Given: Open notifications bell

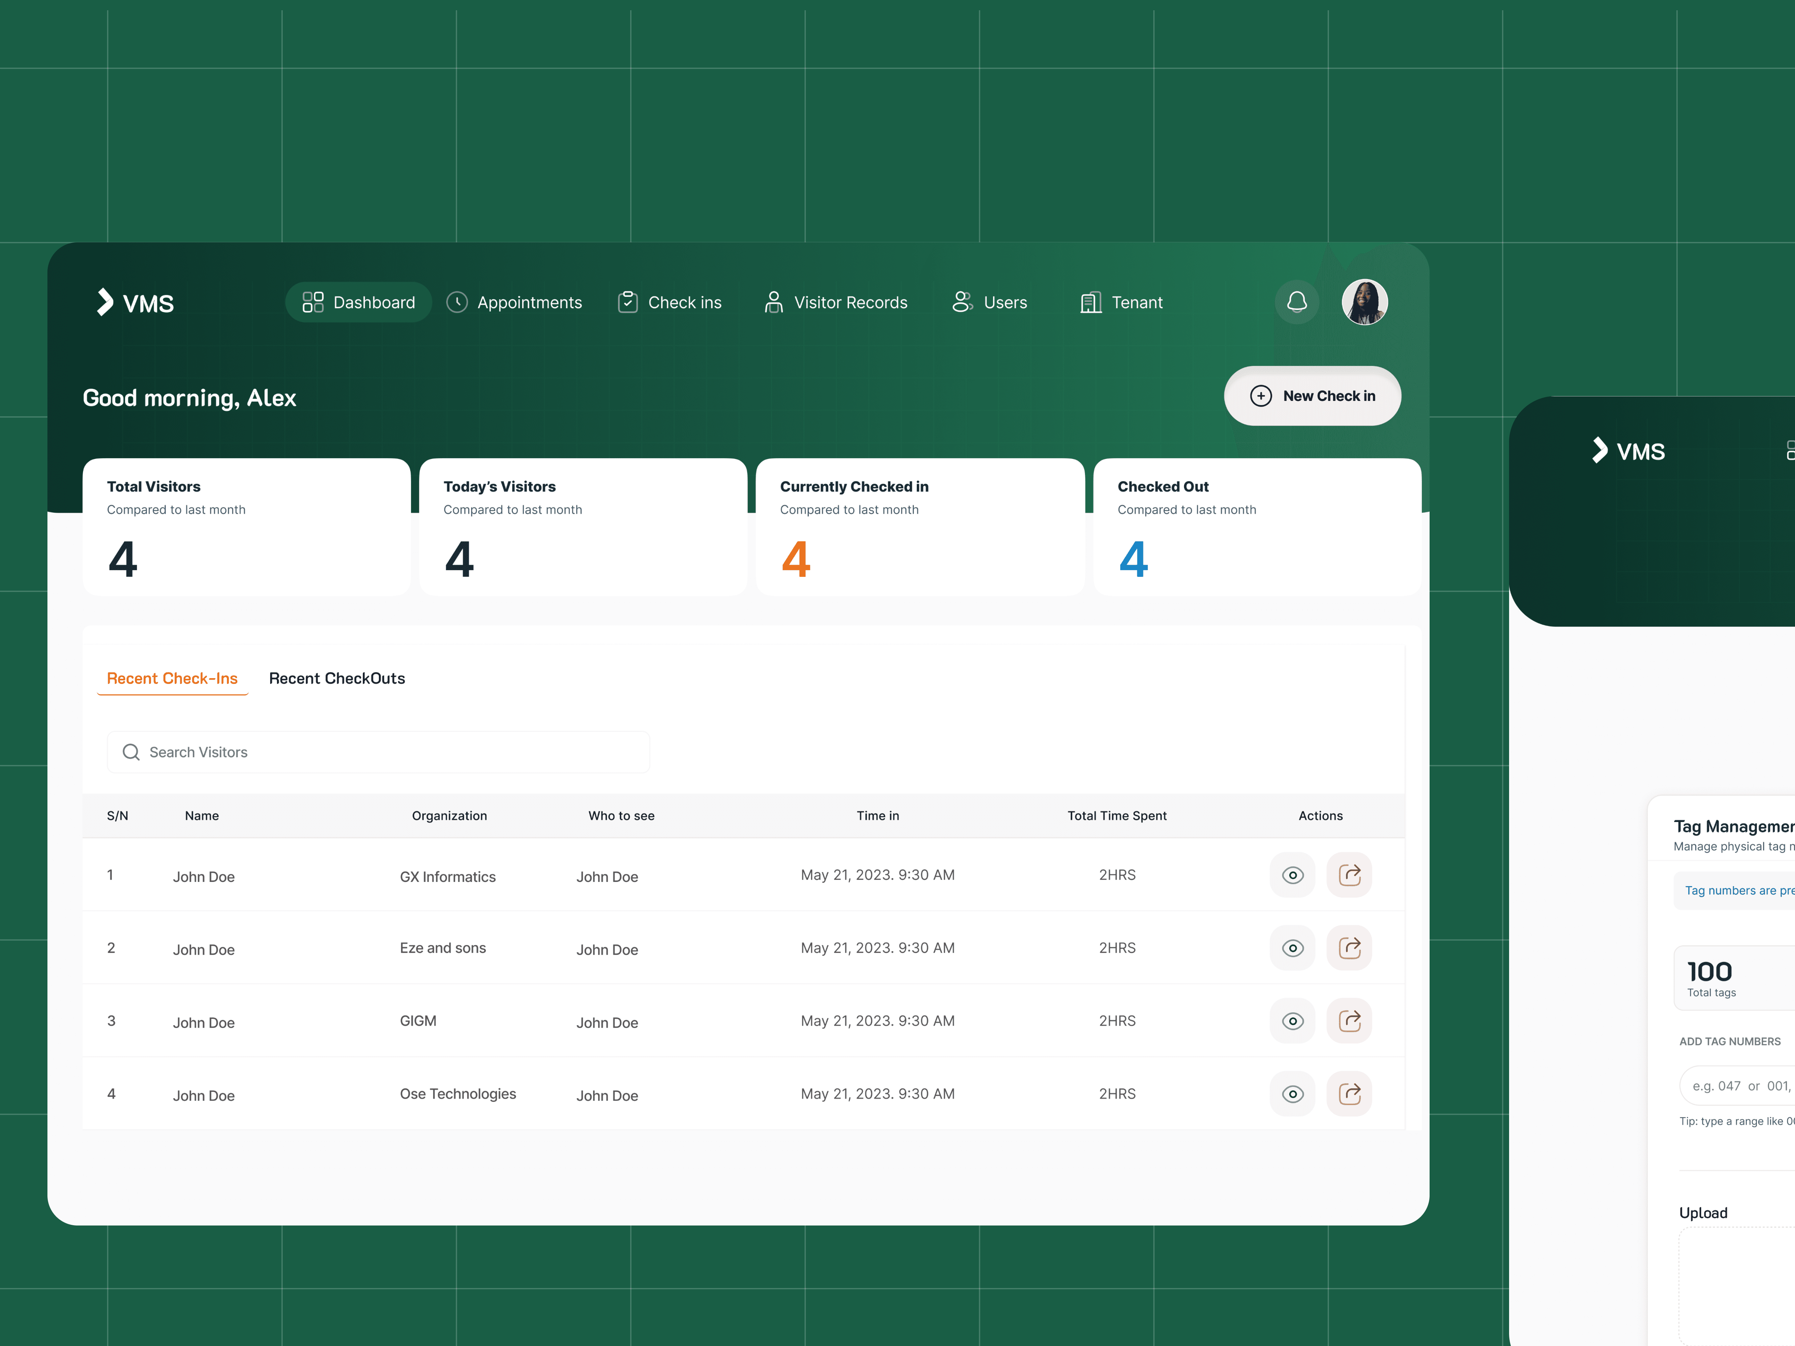Looking at the screenshot, I should tap(1297, 303).
